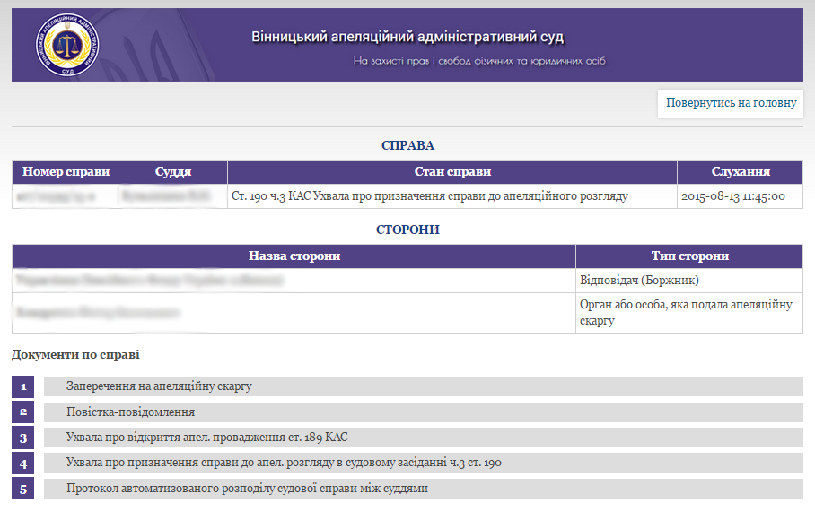Image resolution: width=815 pixels, height=512 pixels.
Task: Open the Повістка-повідомлення document
Action: coord(130,412)
